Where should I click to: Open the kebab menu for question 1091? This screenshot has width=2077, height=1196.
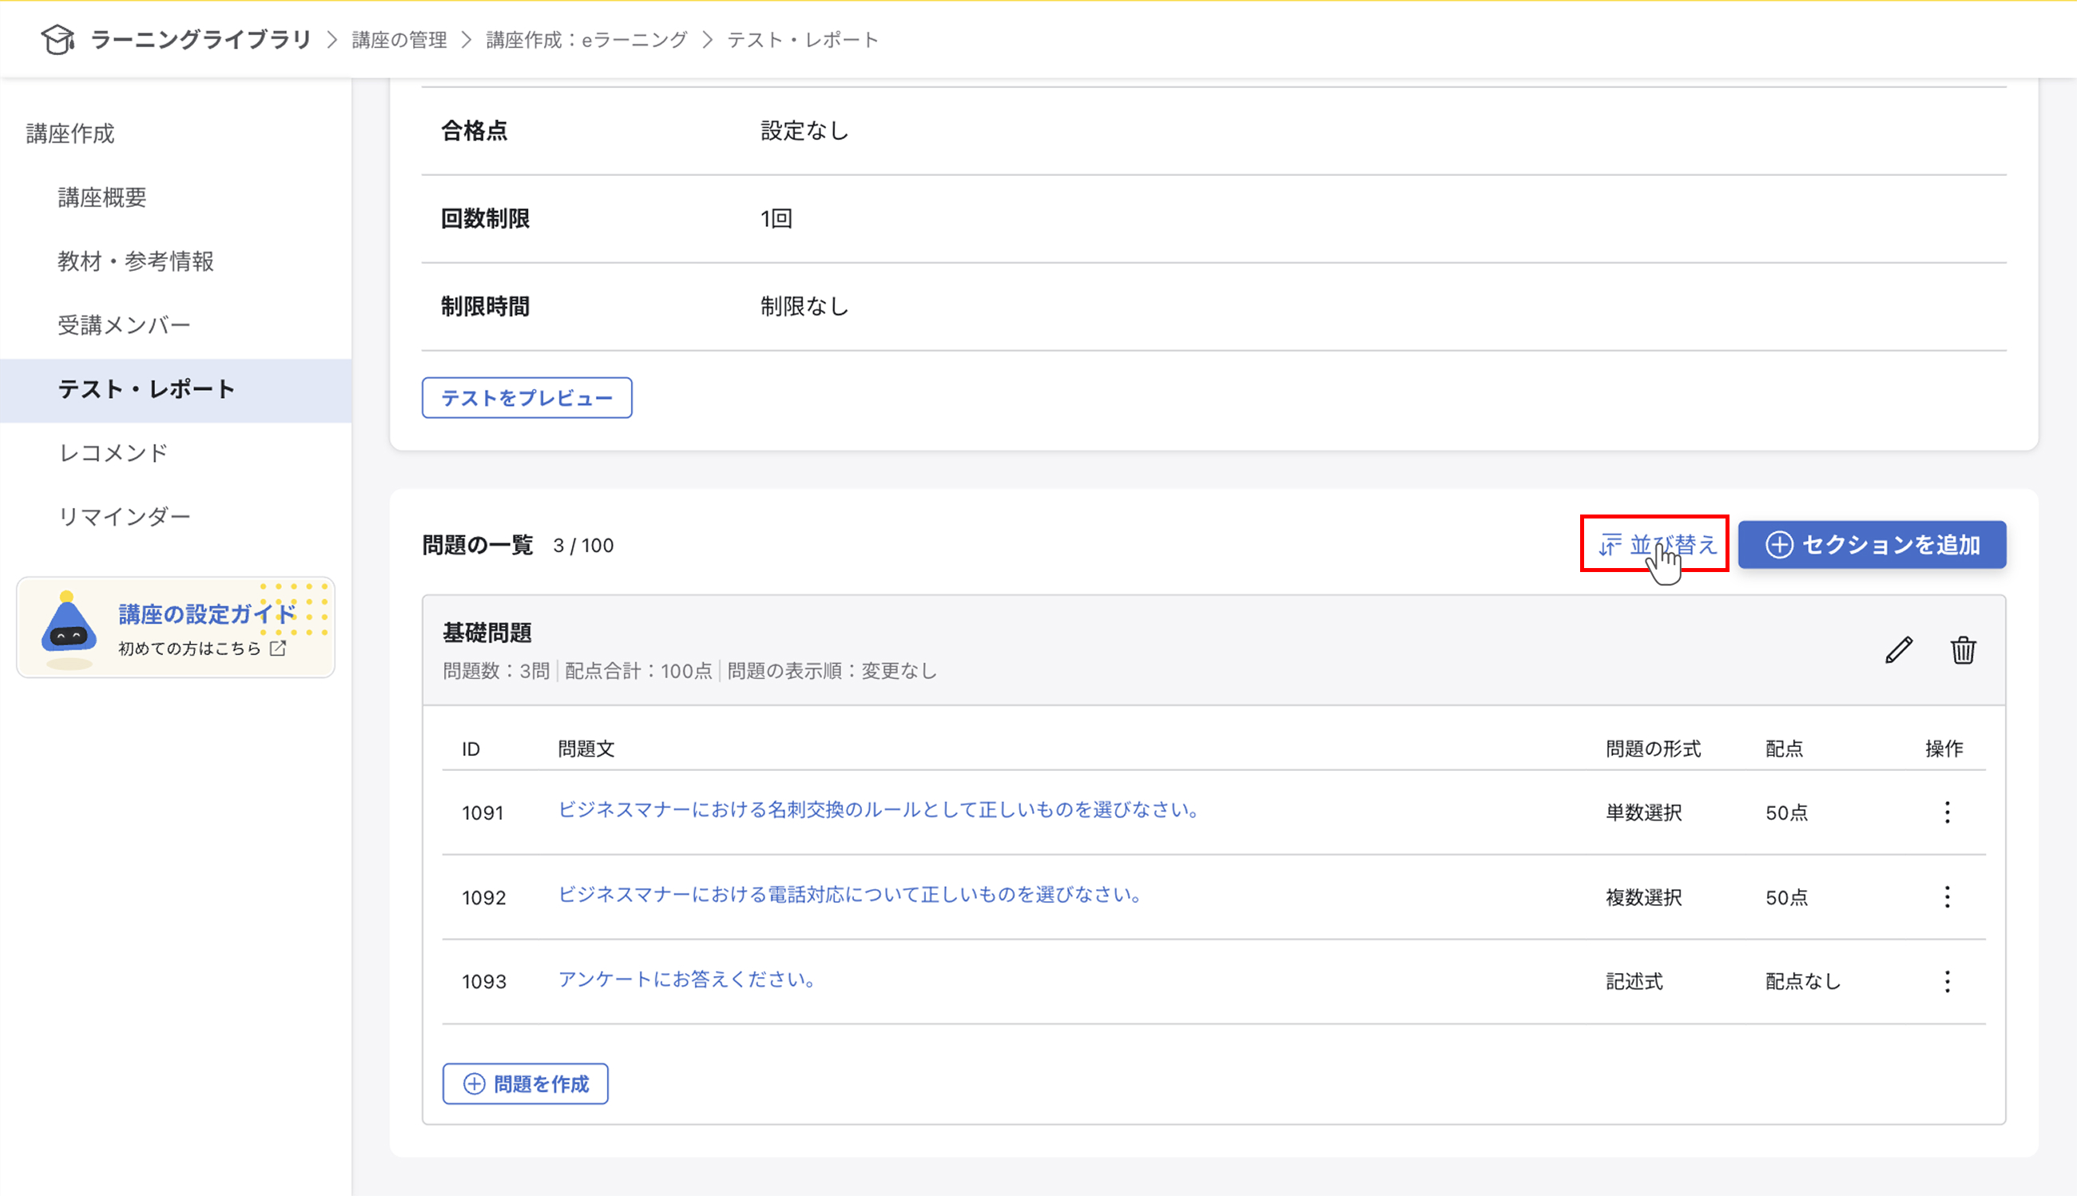(1948, 813)
